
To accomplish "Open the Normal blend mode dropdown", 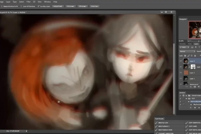I will 187,51.
